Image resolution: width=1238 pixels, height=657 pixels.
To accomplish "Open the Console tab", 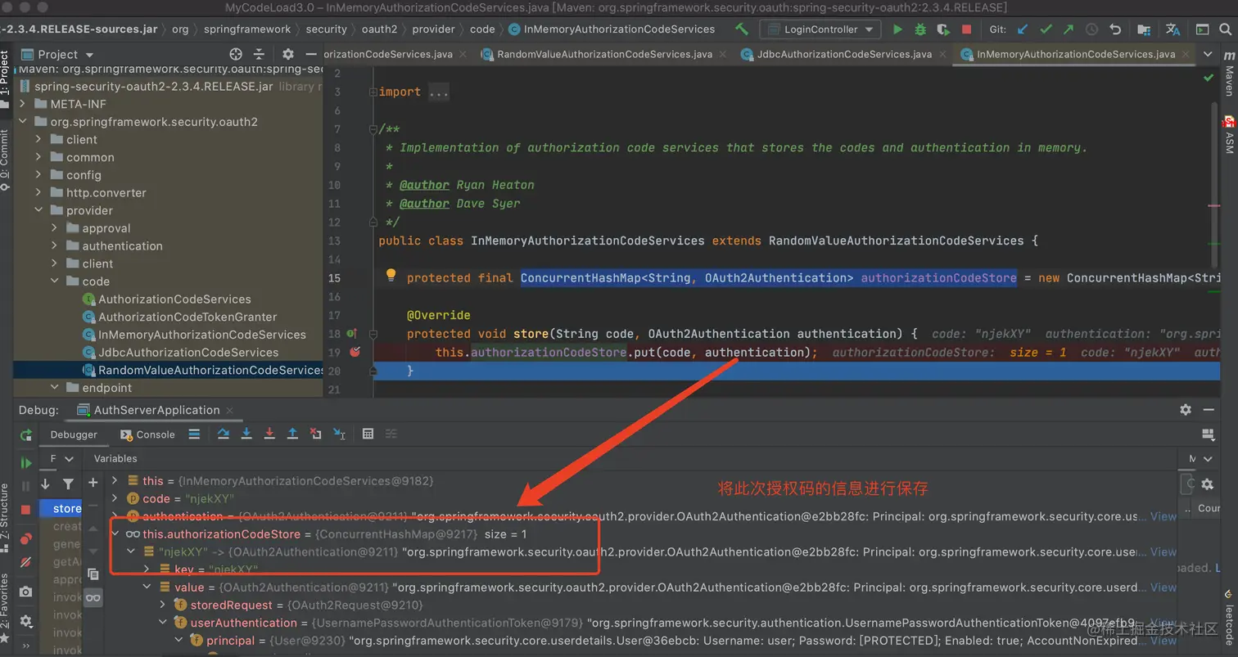I will (148, 434).
